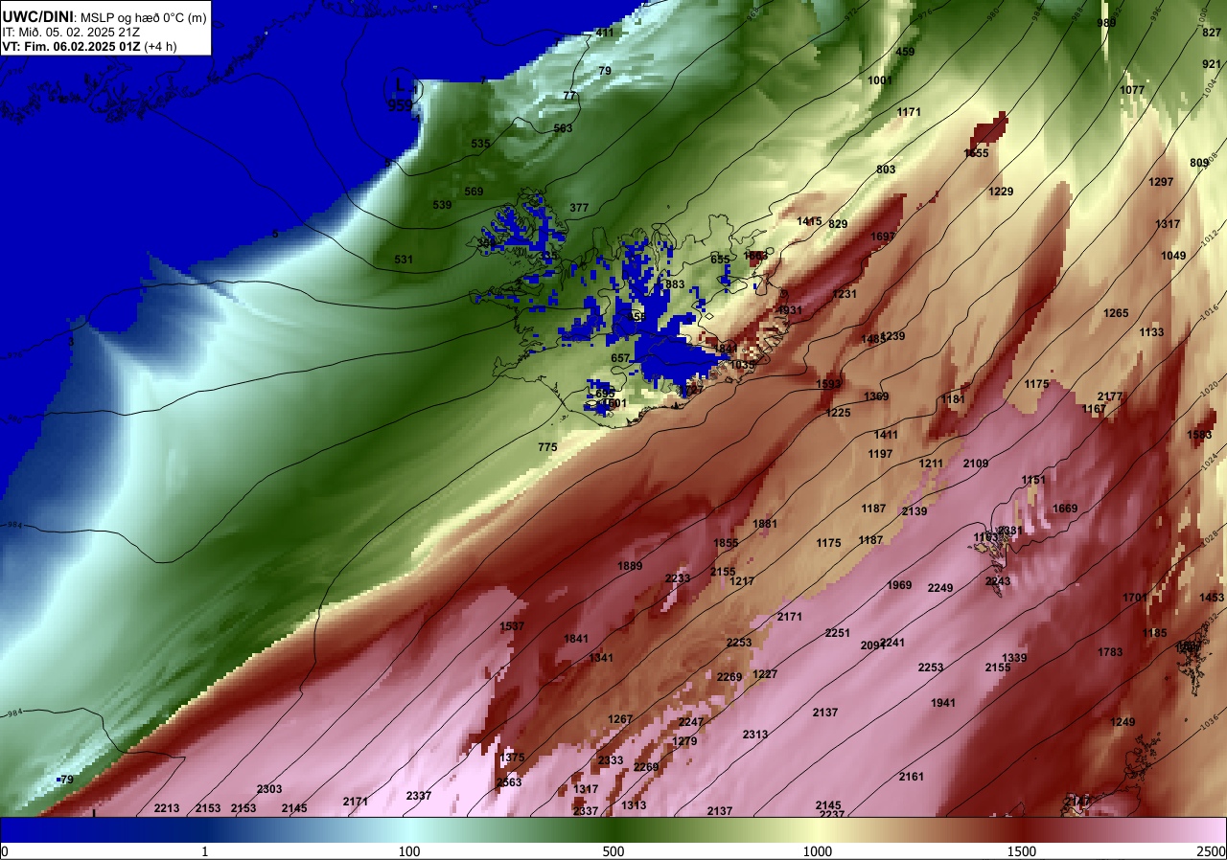
Task: Click the height value 775 south of Iceland
Action: pyautogui.click(x=547, y=447)
